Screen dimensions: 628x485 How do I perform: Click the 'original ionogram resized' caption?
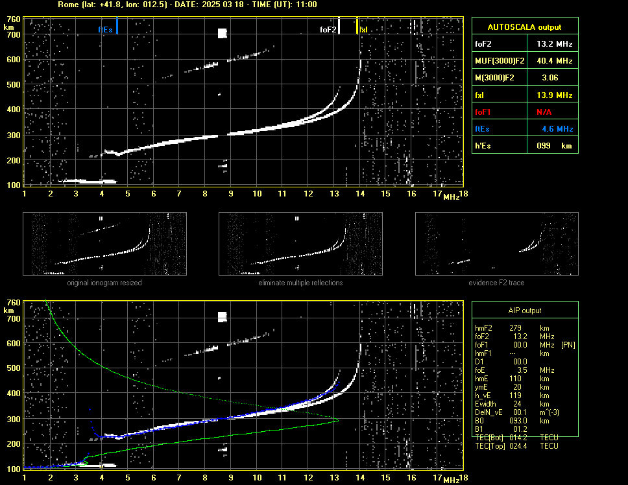click(x=104, y=283)
